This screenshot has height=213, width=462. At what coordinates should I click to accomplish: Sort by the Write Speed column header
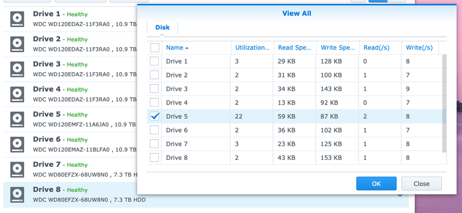point(338,48)
